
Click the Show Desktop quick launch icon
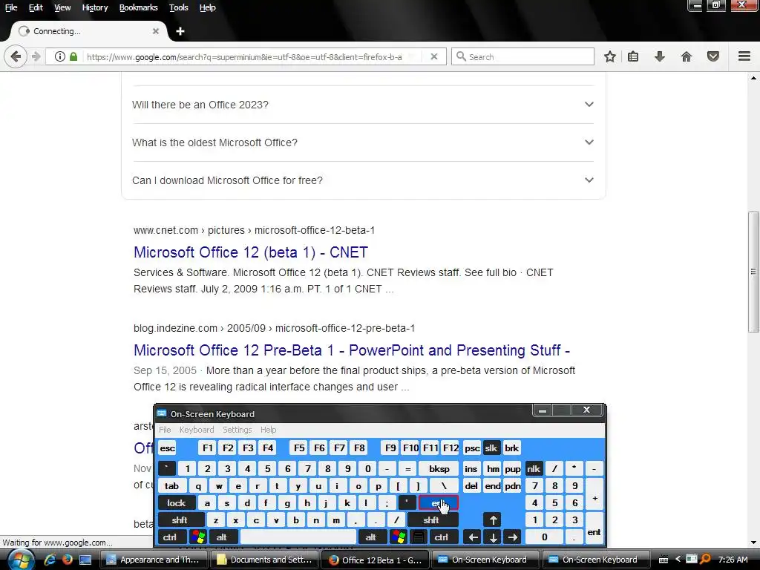click(x=85, y=560)
